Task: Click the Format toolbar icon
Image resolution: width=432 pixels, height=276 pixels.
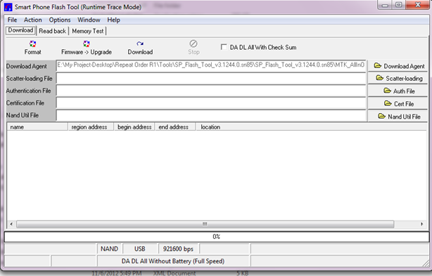Action: click(x=32, y=44)
